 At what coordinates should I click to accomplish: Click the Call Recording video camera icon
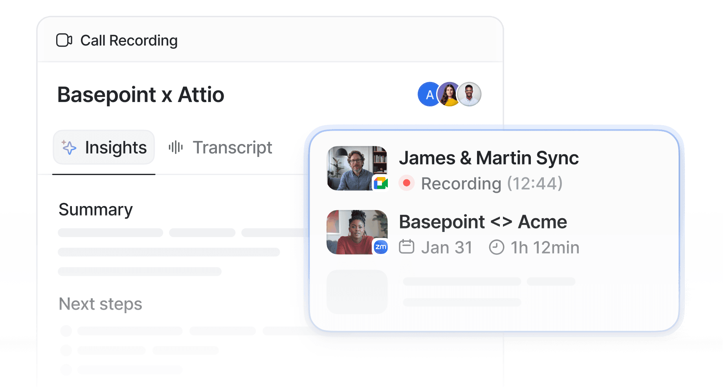pos(64,40)
